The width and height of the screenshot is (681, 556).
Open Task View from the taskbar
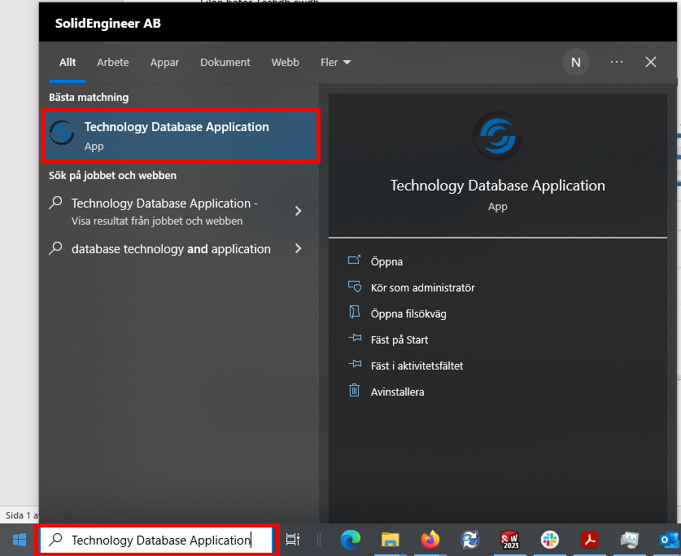pos(293,540)
